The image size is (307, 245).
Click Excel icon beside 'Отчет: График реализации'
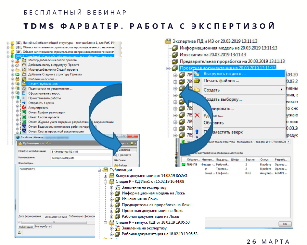(24, 112)
